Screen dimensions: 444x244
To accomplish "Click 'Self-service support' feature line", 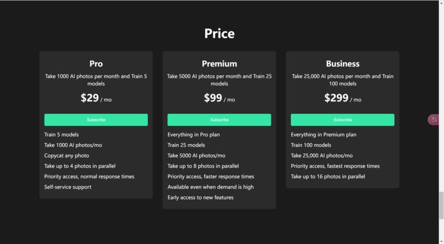I will [x=68, y=187].
